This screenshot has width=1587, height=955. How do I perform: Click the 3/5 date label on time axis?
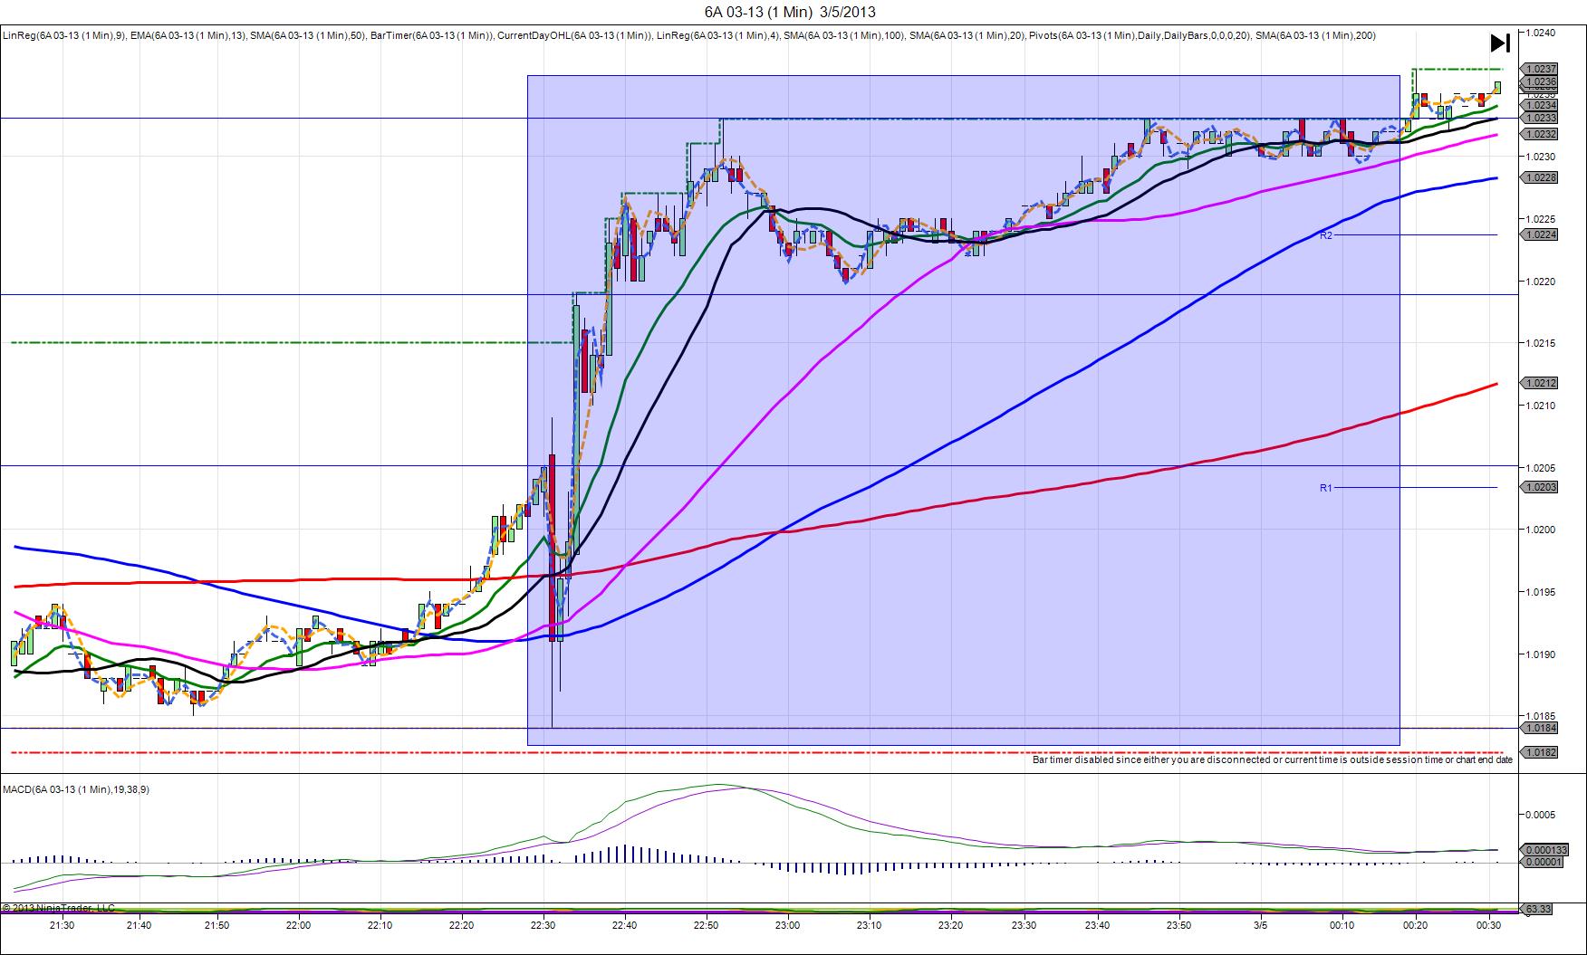(x=1261, y=925)
